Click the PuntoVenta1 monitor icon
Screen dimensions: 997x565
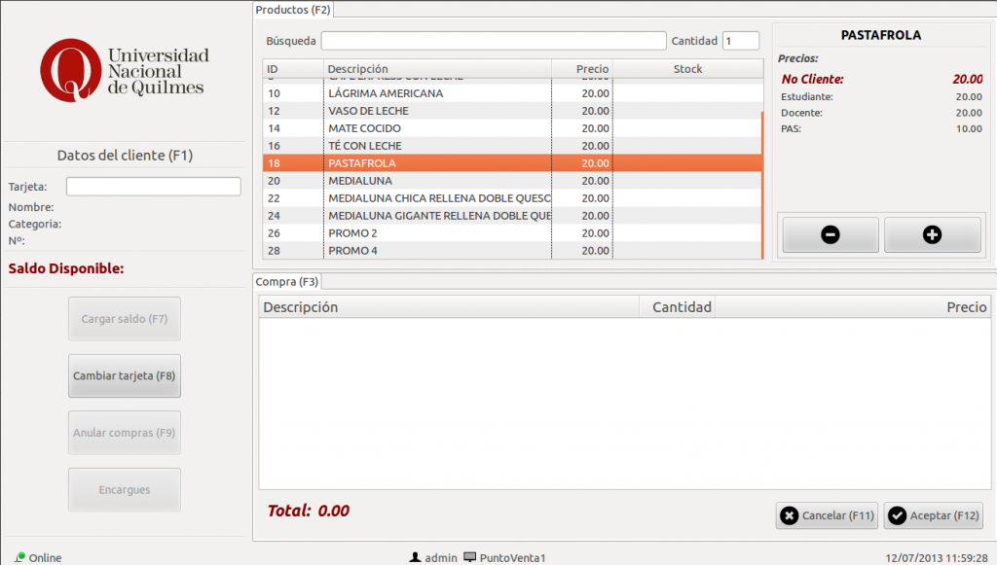click(470, 557)
